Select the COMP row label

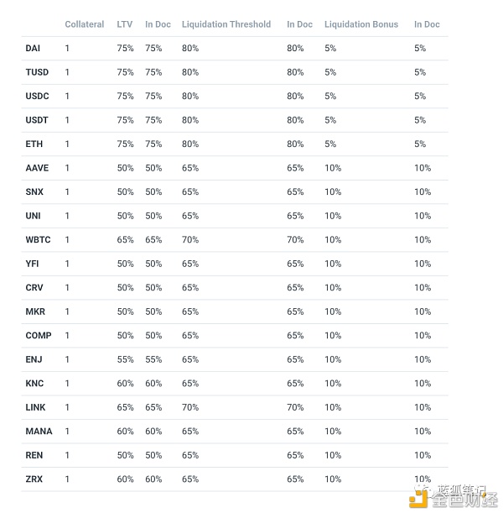tap(39, 336)
